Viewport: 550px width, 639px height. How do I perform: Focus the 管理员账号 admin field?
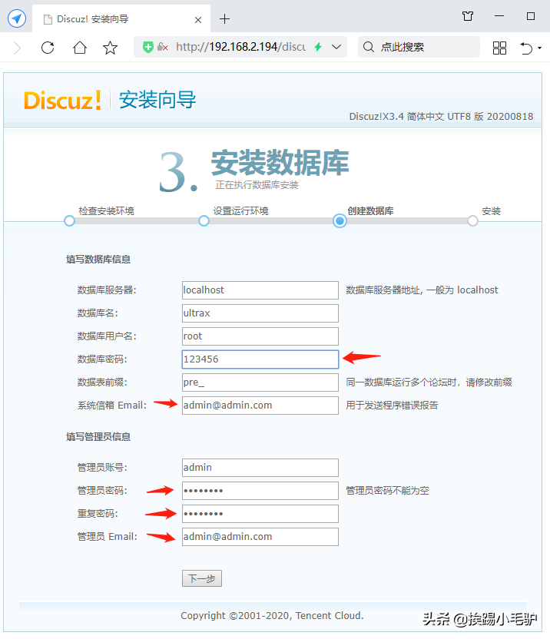point(260,468)
